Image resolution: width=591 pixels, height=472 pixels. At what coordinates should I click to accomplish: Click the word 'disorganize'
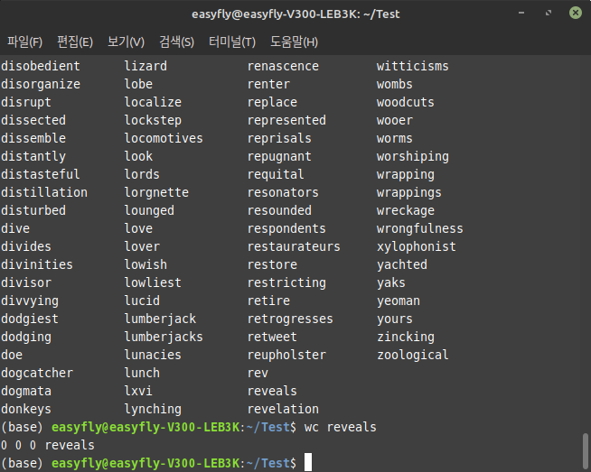(41, 84)
